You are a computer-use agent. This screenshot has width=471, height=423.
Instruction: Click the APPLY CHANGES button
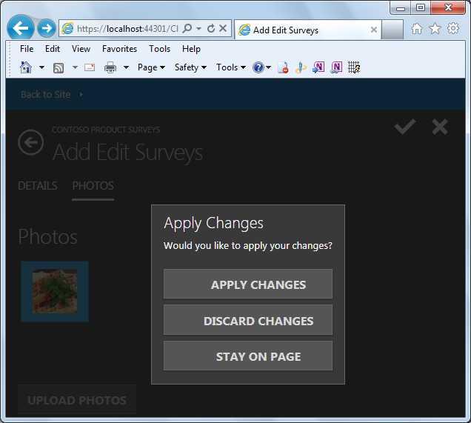click(x=248, y=284)
